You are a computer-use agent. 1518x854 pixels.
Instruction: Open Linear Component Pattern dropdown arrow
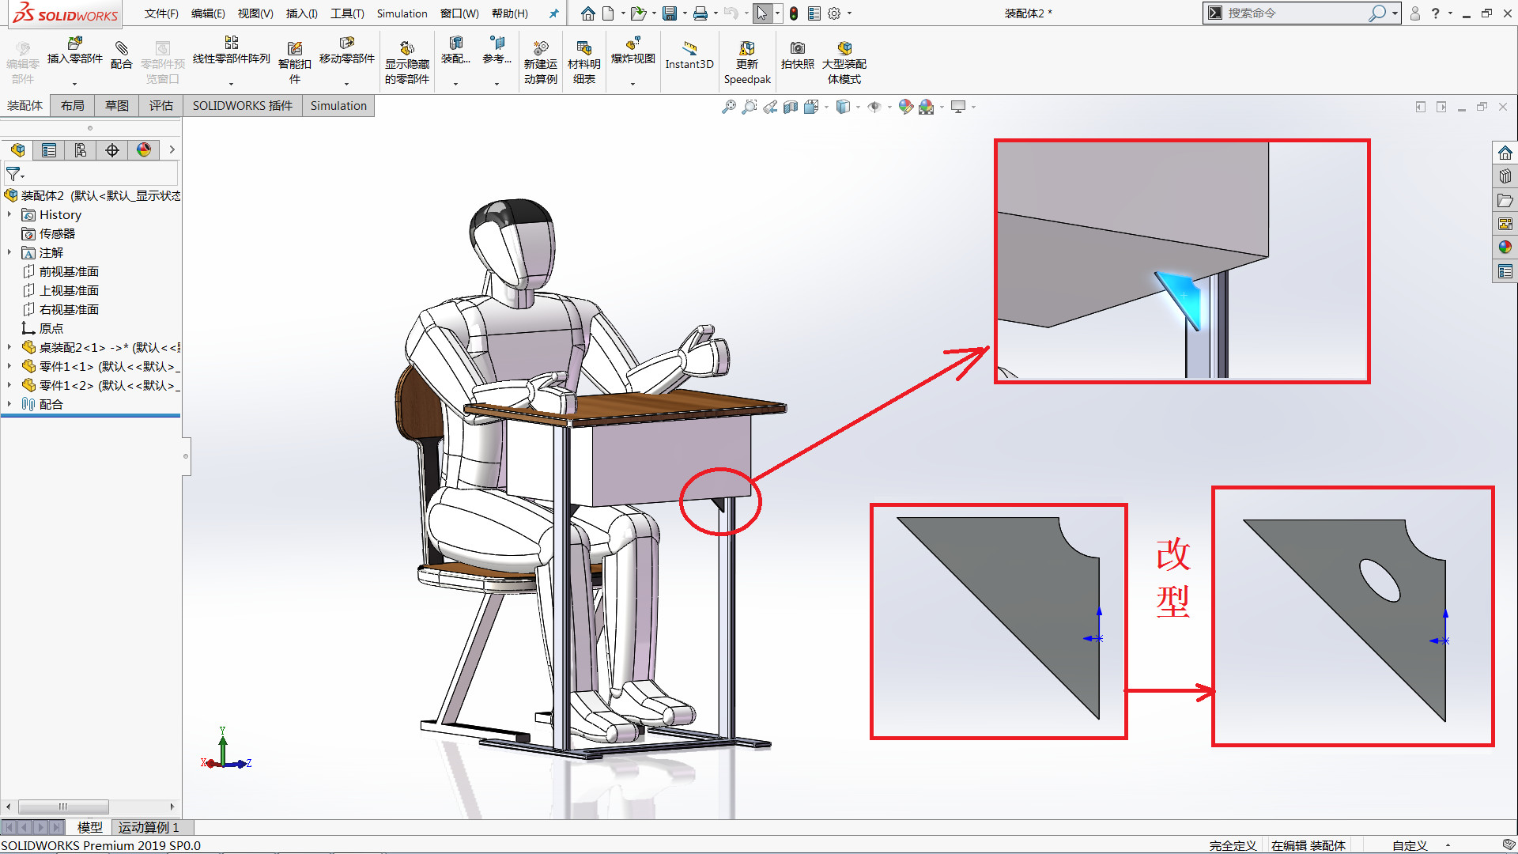click(232, 84)
